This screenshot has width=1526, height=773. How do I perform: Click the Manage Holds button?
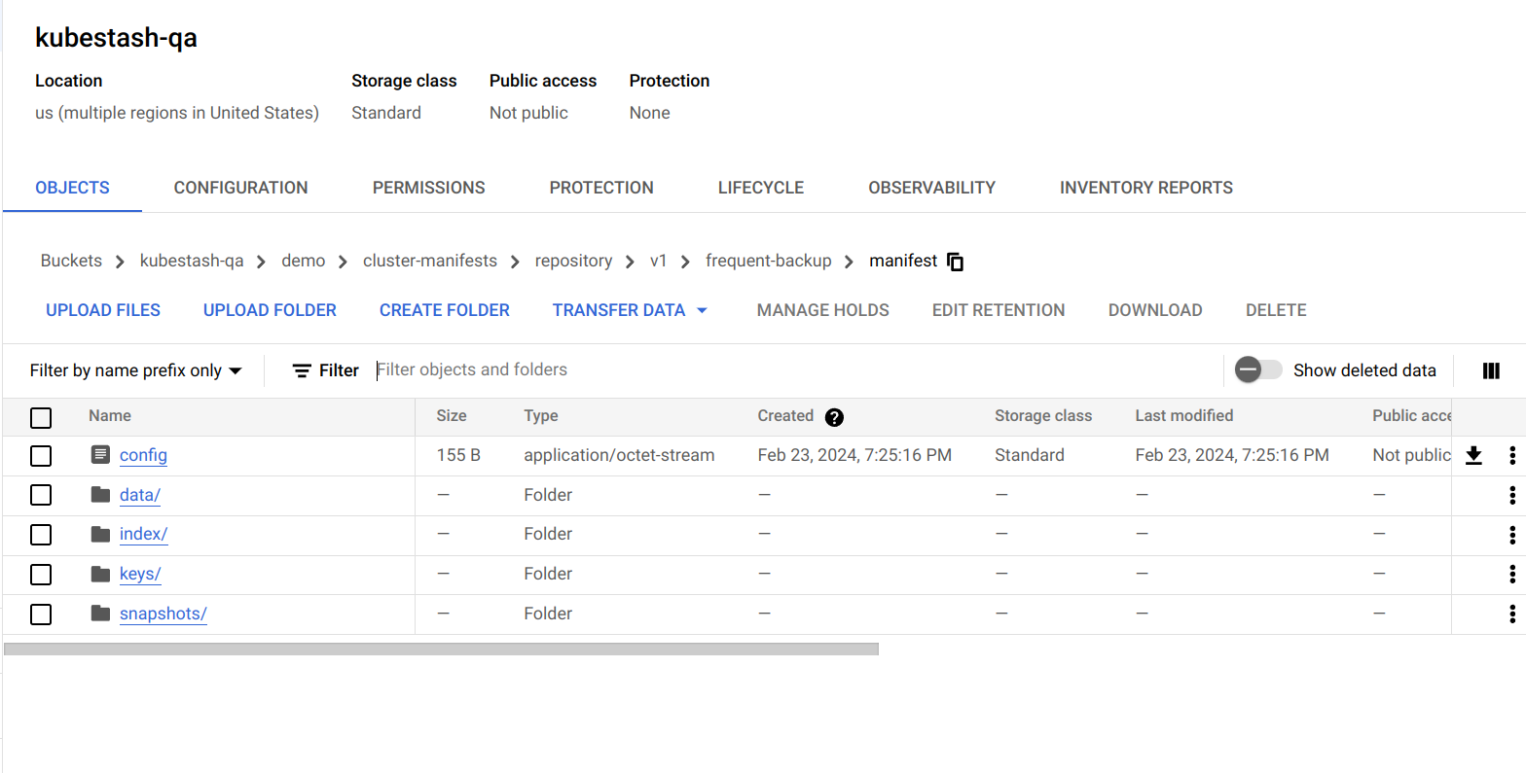[x=823, y=310]
